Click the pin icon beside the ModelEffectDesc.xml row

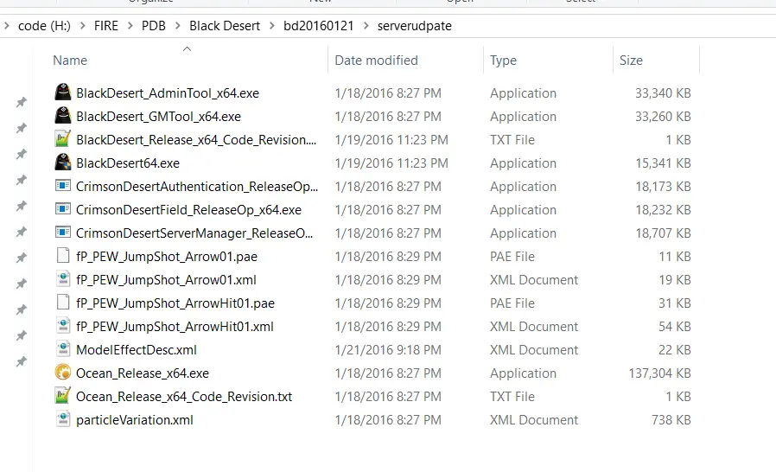click(x=22, y=361)
